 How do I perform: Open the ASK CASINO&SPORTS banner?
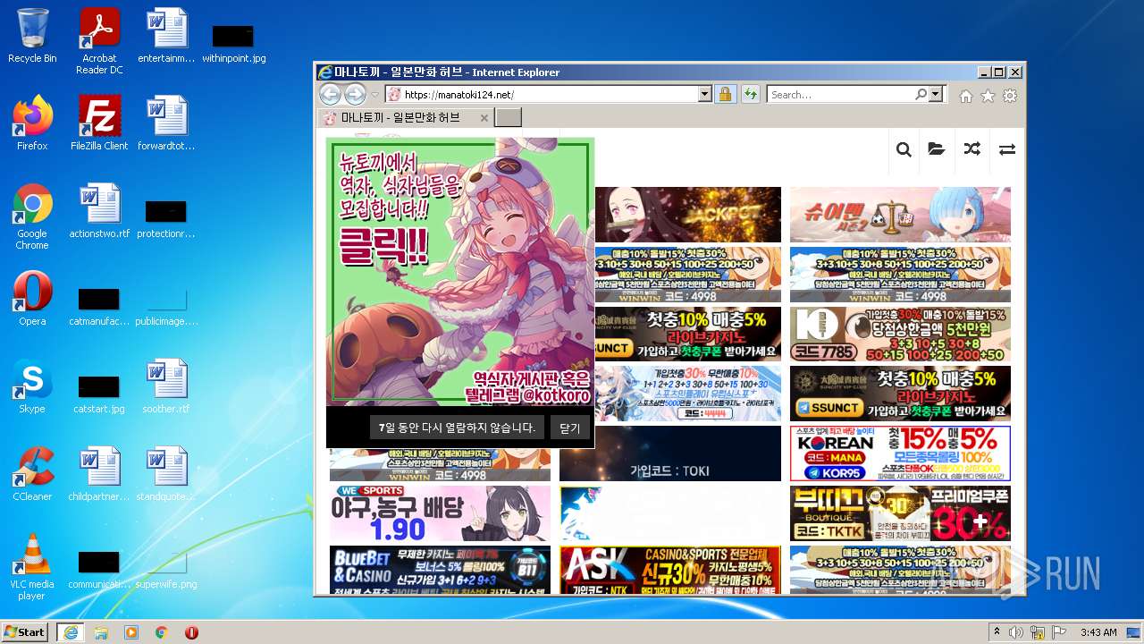coord(670,570)
